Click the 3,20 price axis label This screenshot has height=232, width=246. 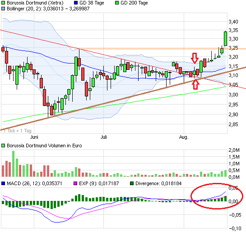(233, 57)
